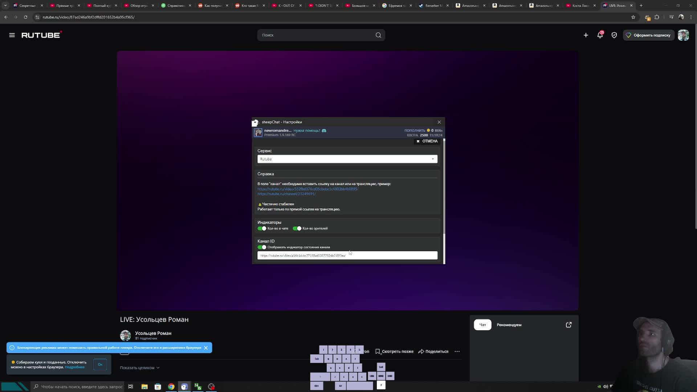Click the channel ID URL input field
This screenshot has height=392, width=697.
tap(347, 256)
